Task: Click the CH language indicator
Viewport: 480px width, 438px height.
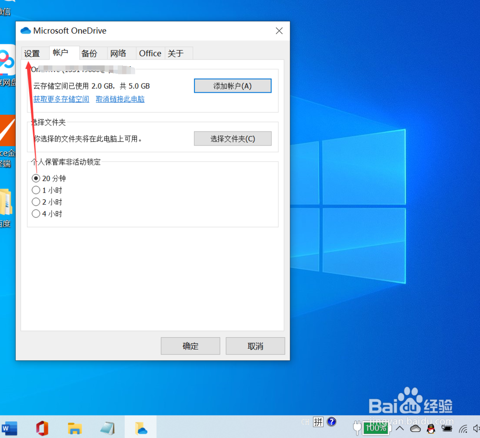Action: point(305,422)
